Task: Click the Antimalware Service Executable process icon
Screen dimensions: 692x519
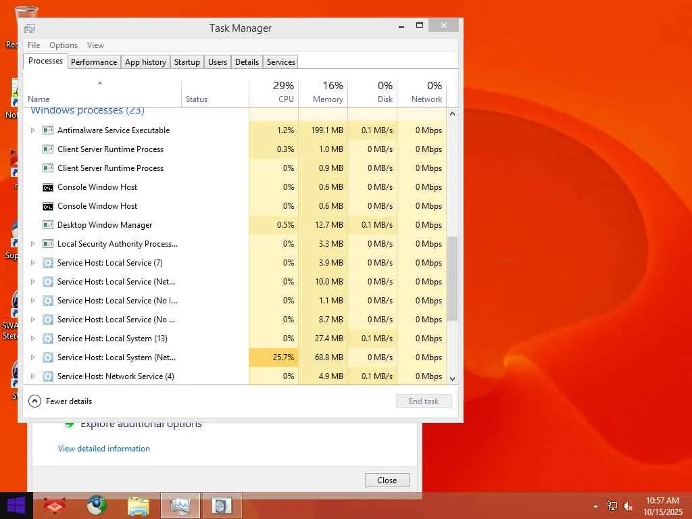Action: tap(48, 130)
